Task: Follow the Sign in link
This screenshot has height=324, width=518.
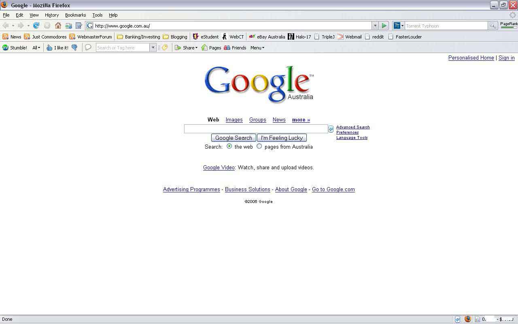Action: (x=507, y=58)
